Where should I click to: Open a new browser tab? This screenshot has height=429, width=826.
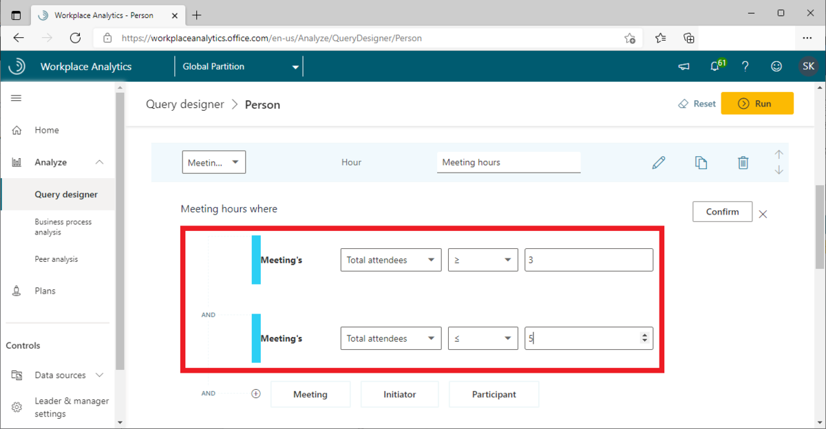click(197, 14)
